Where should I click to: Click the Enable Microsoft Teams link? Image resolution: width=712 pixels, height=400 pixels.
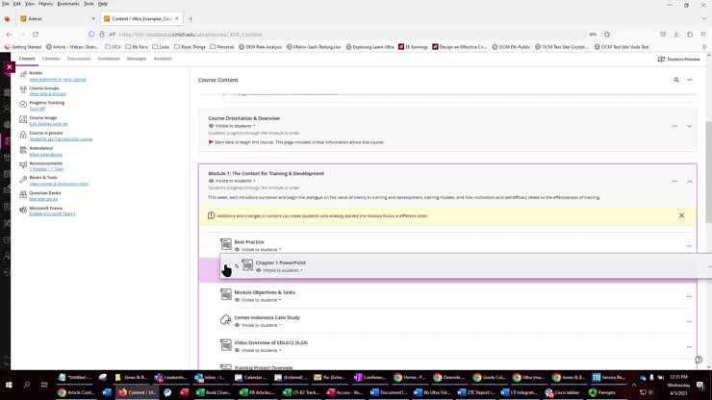52,213
